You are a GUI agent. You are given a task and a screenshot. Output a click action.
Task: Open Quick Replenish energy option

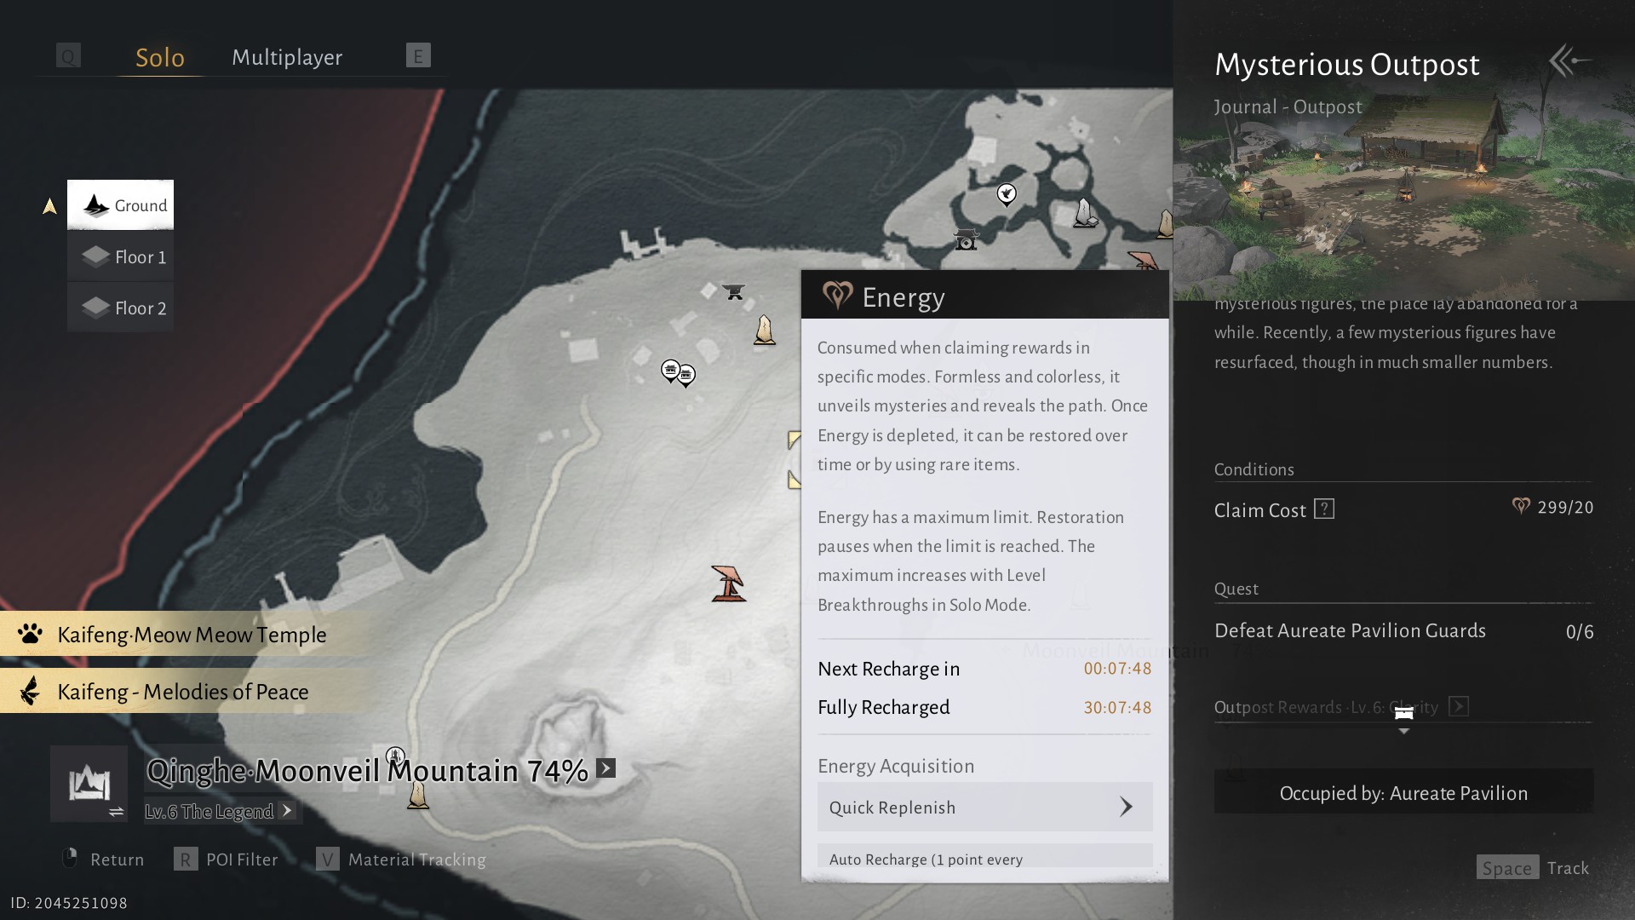point(984,807)
